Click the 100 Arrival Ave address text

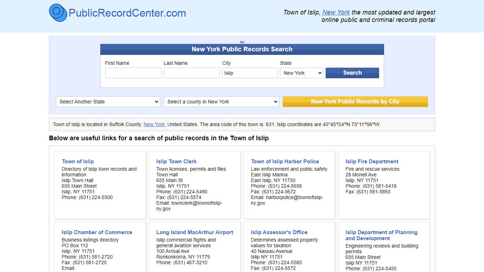(x=173, y=251)
